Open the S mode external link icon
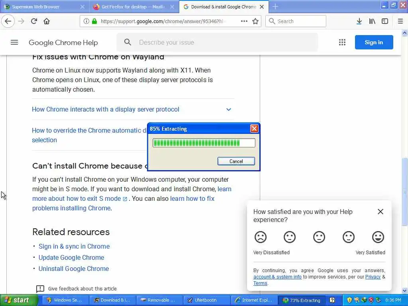The width and height of the screenshot is (408, 306). click(x=125, y=199)
